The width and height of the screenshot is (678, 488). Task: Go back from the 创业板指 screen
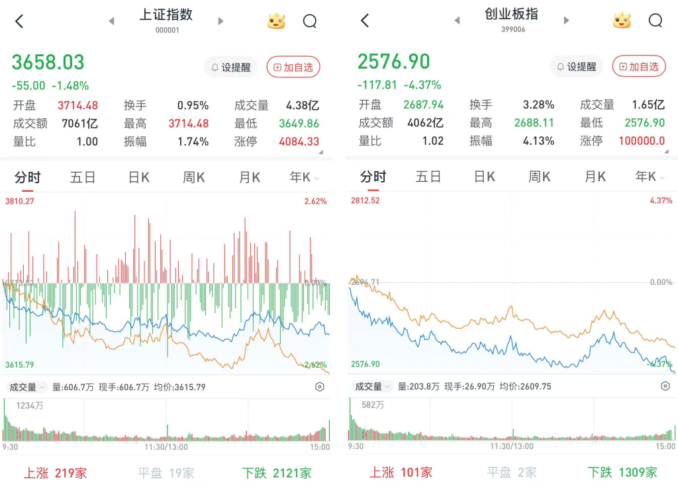click(x=365, y=20)
